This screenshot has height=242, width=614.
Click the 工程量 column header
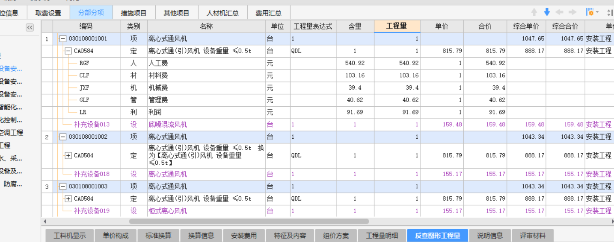point(397,26)
